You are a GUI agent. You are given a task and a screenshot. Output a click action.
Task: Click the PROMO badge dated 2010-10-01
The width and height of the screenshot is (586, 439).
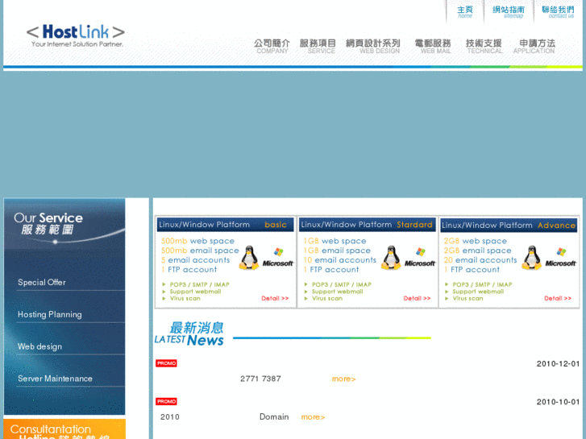166,401
